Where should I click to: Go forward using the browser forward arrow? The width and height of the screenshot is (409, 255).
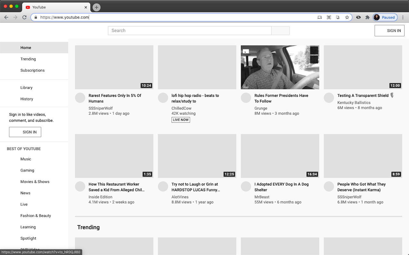[15, 17]
